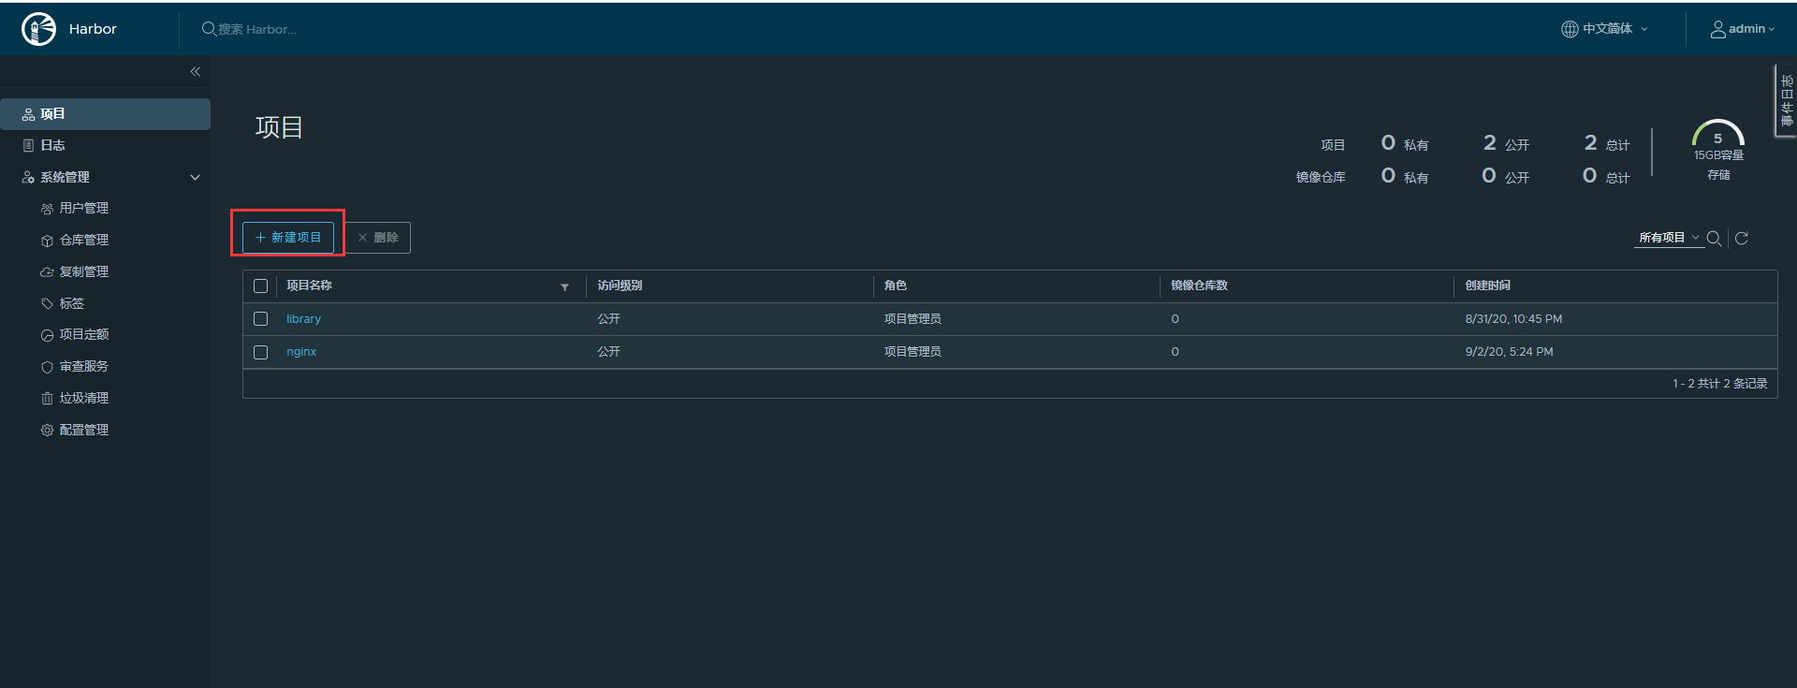The height and width of the screenshot is (688, 1797).
Task: Click the 垃圾清理 trash icon
Action: (47, 399)
